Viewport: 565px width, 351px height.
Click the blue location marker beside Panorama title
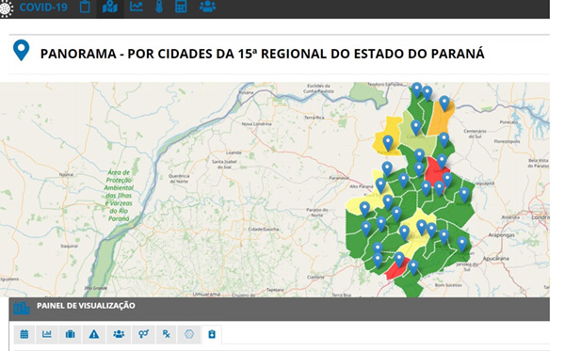pyautogui.click(x=22, y=50)
